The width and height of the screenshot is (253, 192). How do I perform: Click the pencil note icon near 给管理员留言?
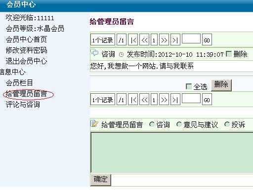coord(94,123)
